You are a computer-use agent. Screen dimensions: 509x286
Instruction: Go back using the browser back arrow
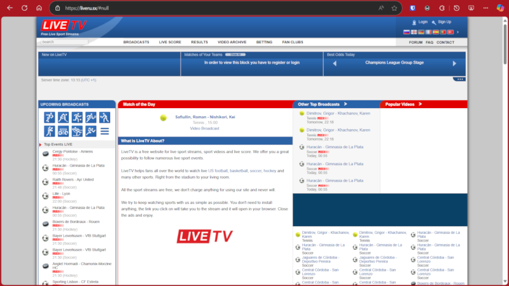[10, 8]
